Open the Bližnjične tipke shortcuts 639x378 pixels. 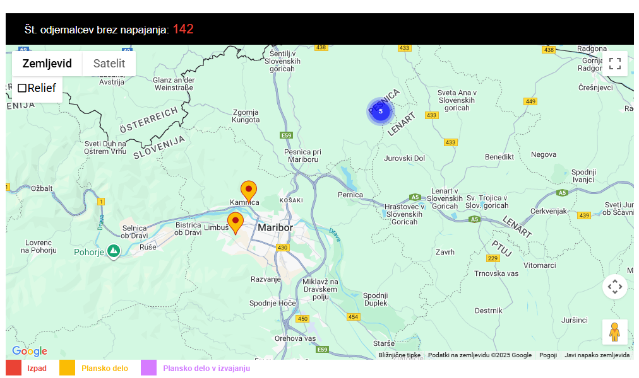pos(399,355)
